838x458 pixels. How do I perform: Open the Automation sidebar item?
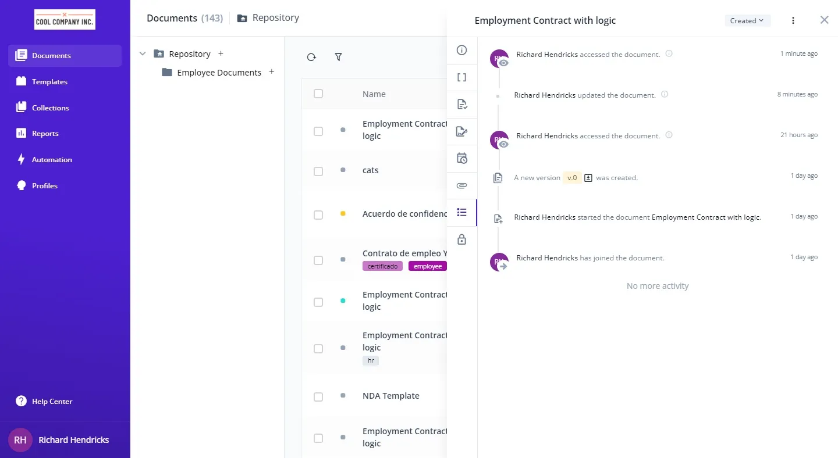pyautogui.click(x=52, y=159)
